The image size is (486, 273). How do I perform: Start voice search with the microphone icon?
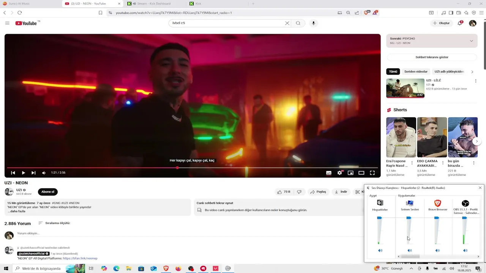click(x=313, y=23)
